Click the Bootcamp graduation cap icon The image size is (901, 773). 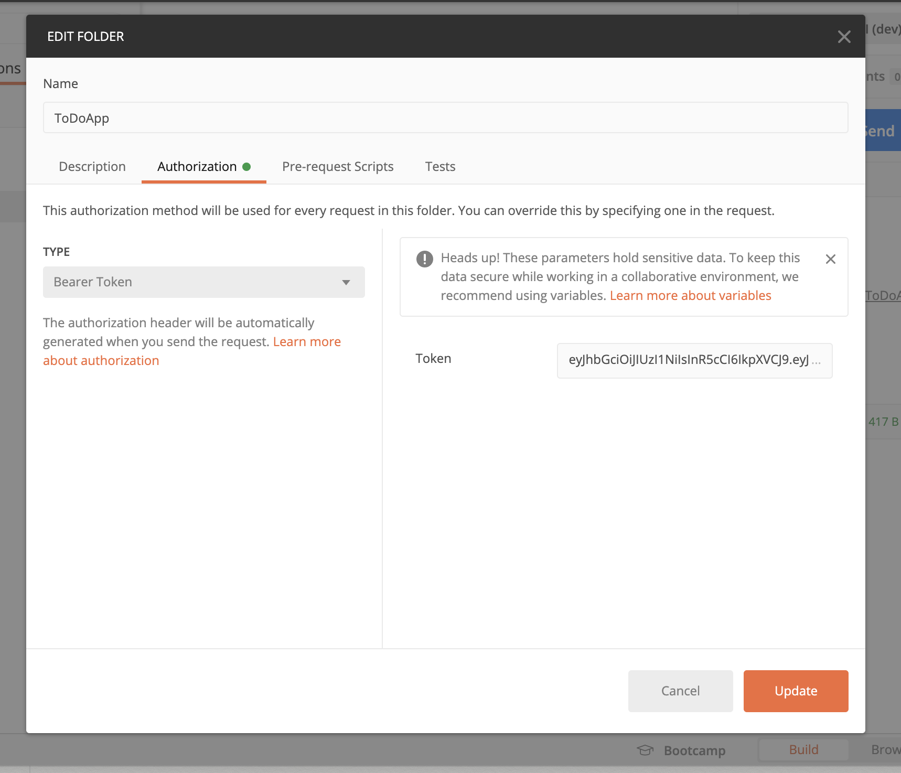(645, 750)
